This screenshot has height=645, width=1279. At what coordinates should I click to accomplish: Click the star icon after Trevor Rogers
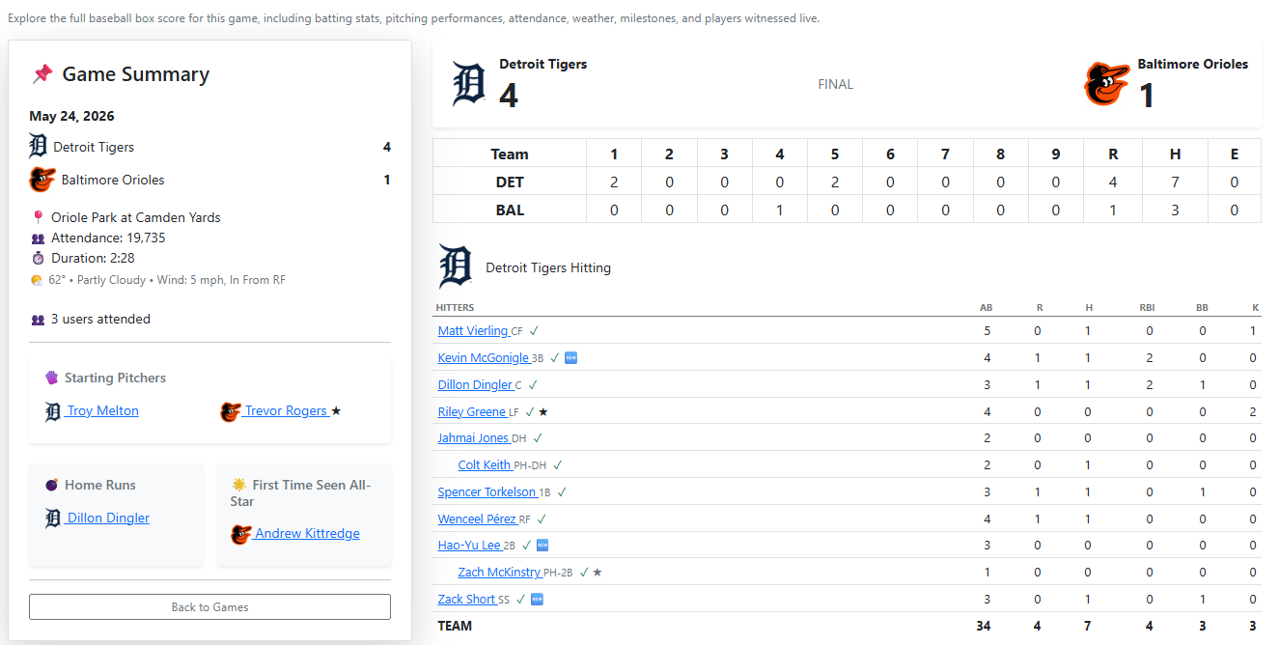336,411
